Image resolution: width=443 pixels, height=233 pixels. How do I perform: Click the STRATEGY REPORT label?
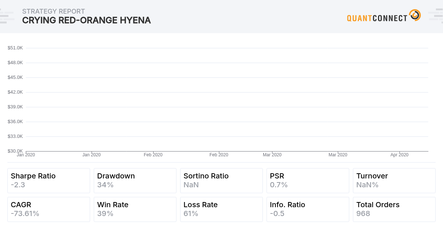click(x=54, y=11)
